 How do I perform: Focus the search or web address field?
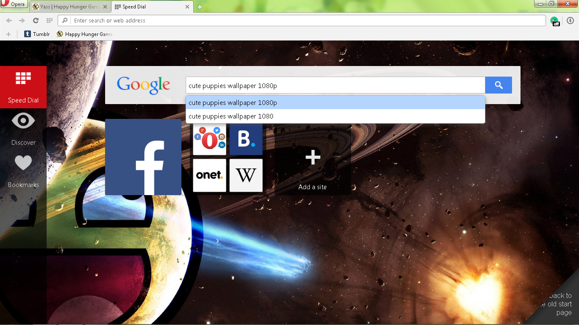point(302,20)
